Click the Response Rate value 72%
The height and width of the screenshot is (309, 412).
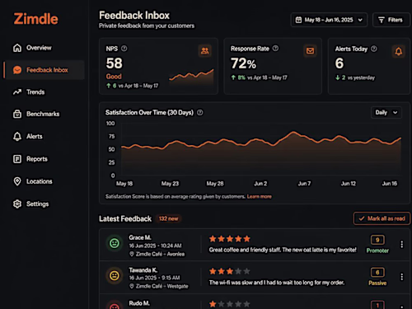click(x=243, y=63)
